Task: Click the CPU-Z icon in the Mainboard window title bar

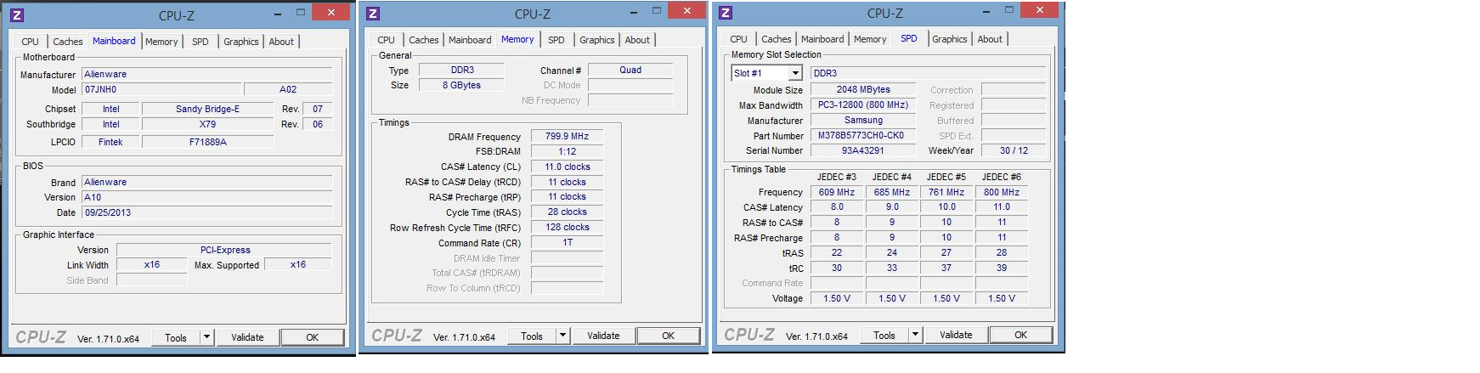Action: (x=18, y=15)
